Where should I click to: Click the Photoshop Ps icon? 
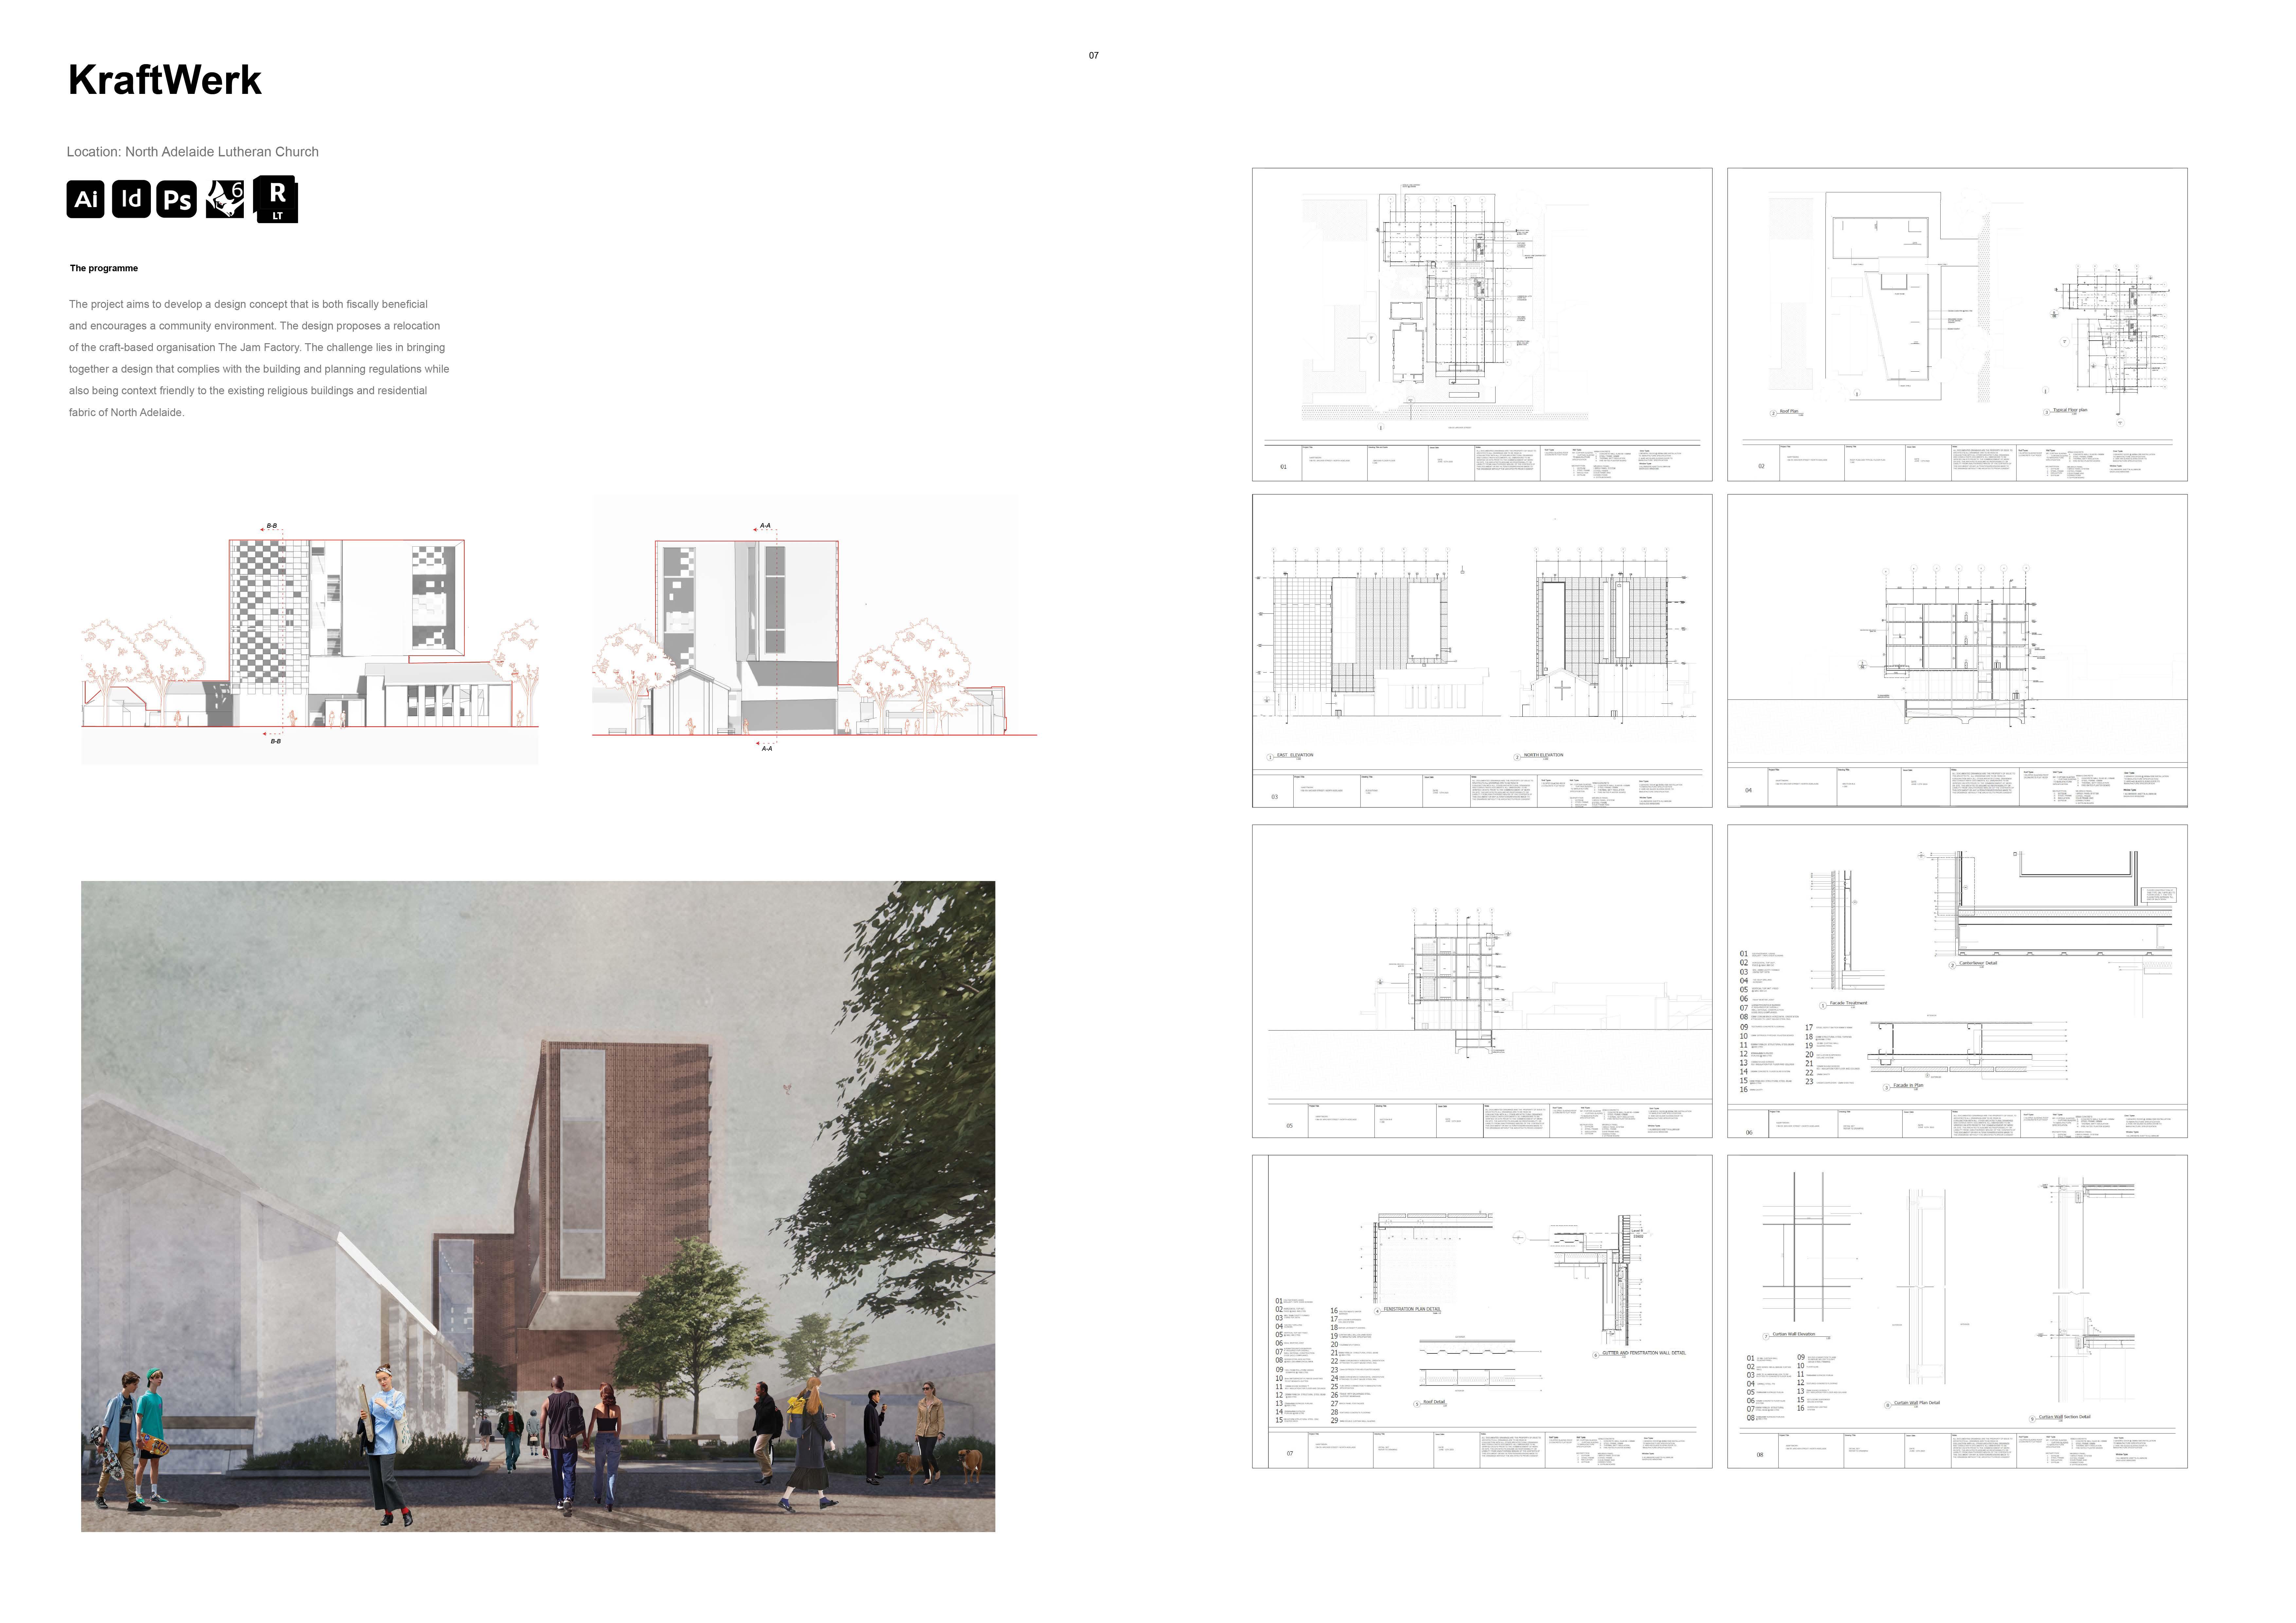pyautogui.click(x=177, y=199)
